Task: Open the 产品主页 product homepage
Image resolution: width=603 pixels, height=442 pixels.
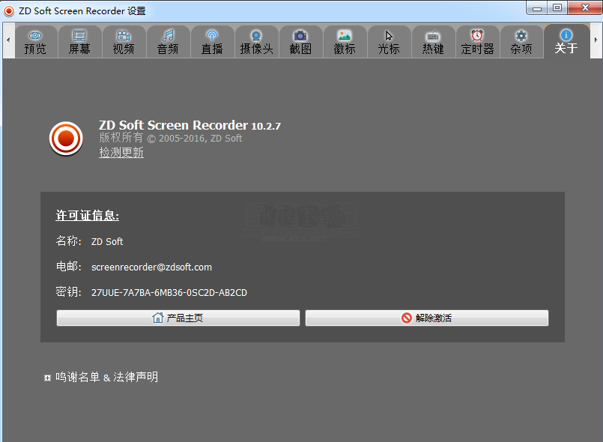Action: [178, 318]
